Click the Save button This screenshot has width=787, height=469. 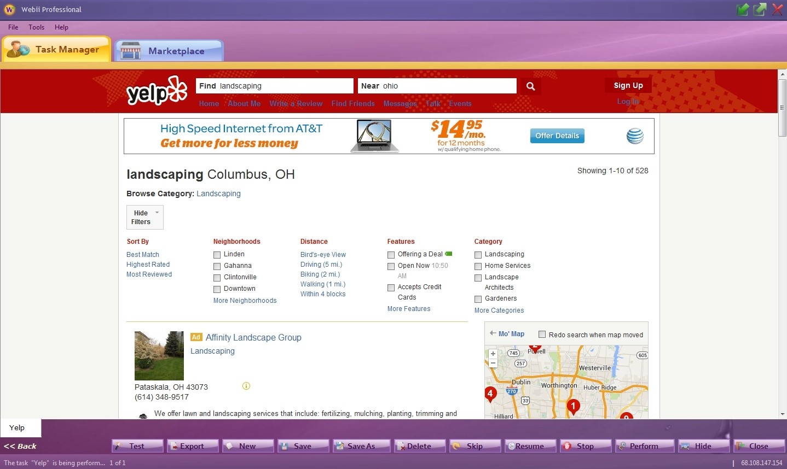[x=304, y=446]
